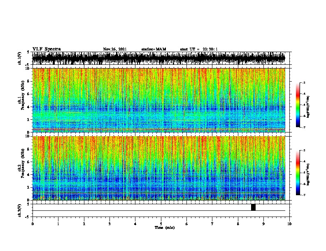Image resolution: width=326 pixels, height=251 pixels.
Task: Click inside the ch.1 spectrogram panel
Action: [x=159, y=100]
